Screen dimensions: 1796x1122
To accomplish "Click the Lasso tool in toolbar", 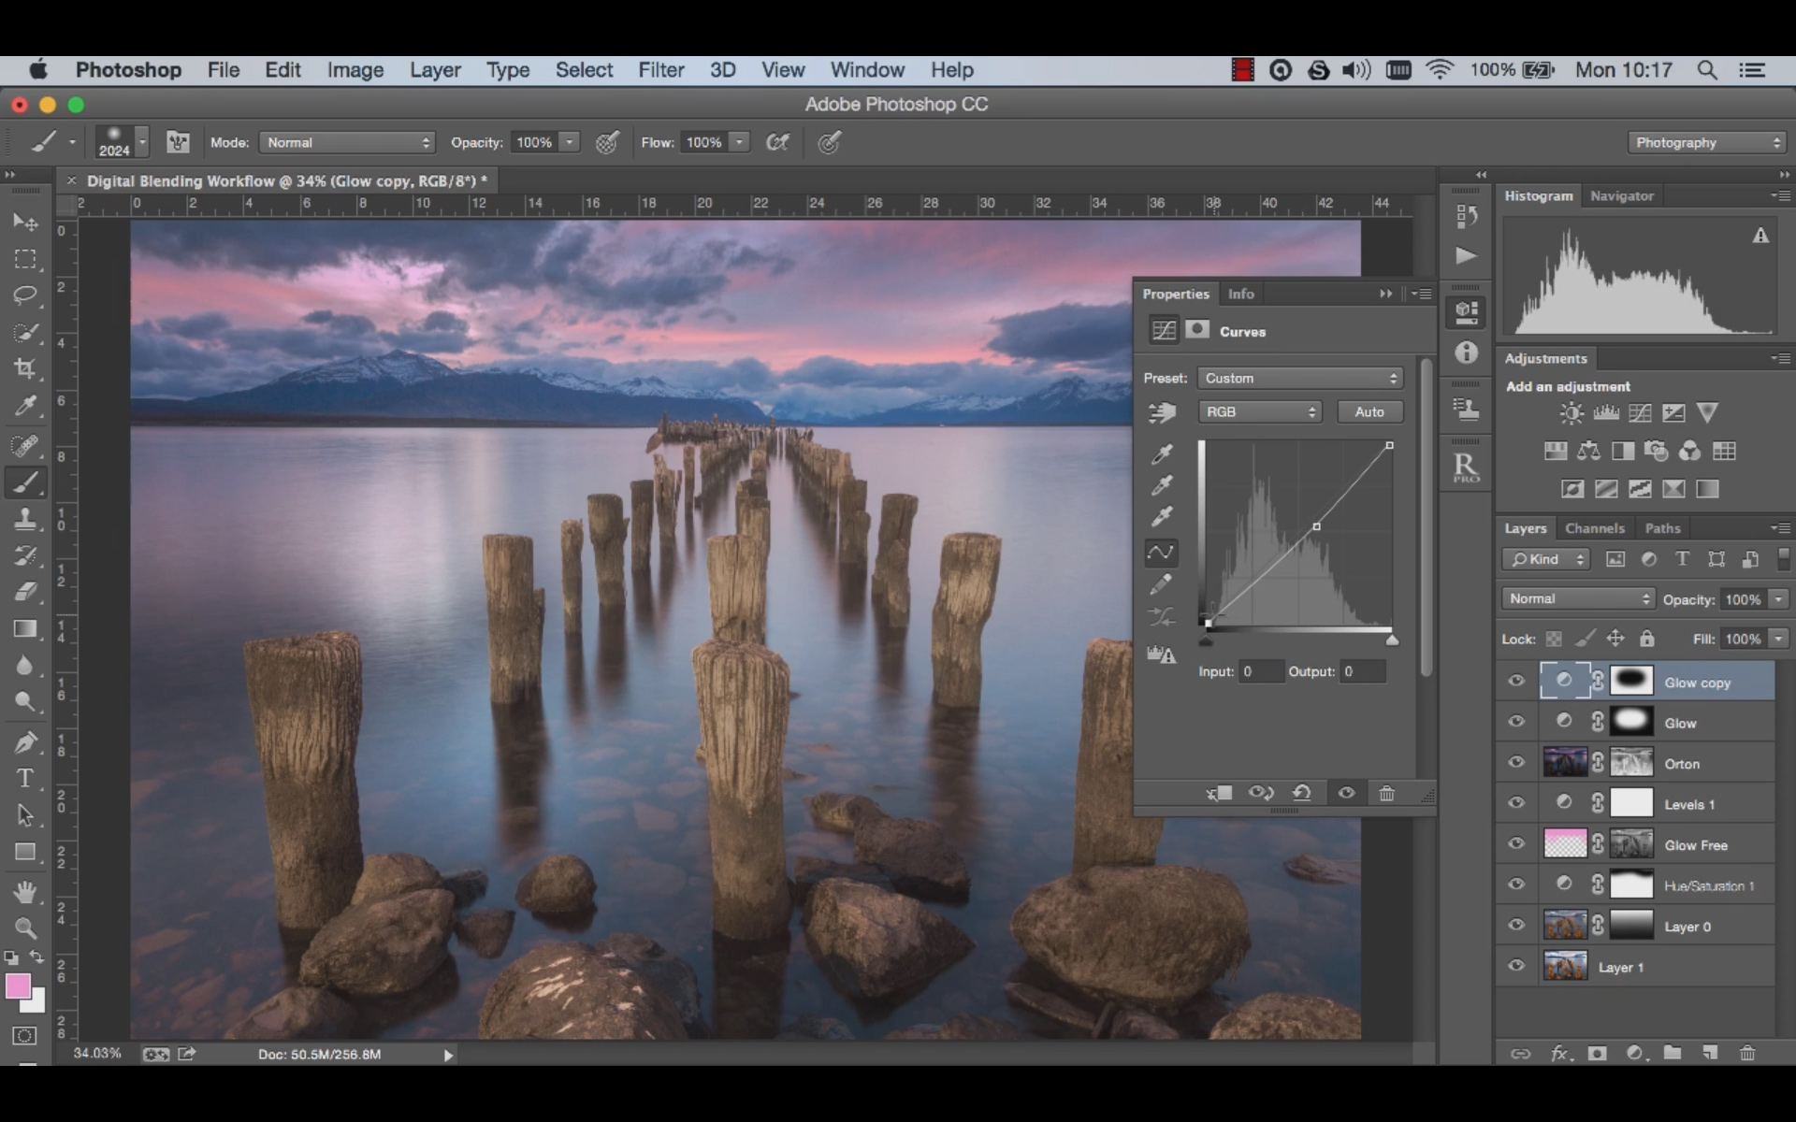I will (x=26, y=295).
